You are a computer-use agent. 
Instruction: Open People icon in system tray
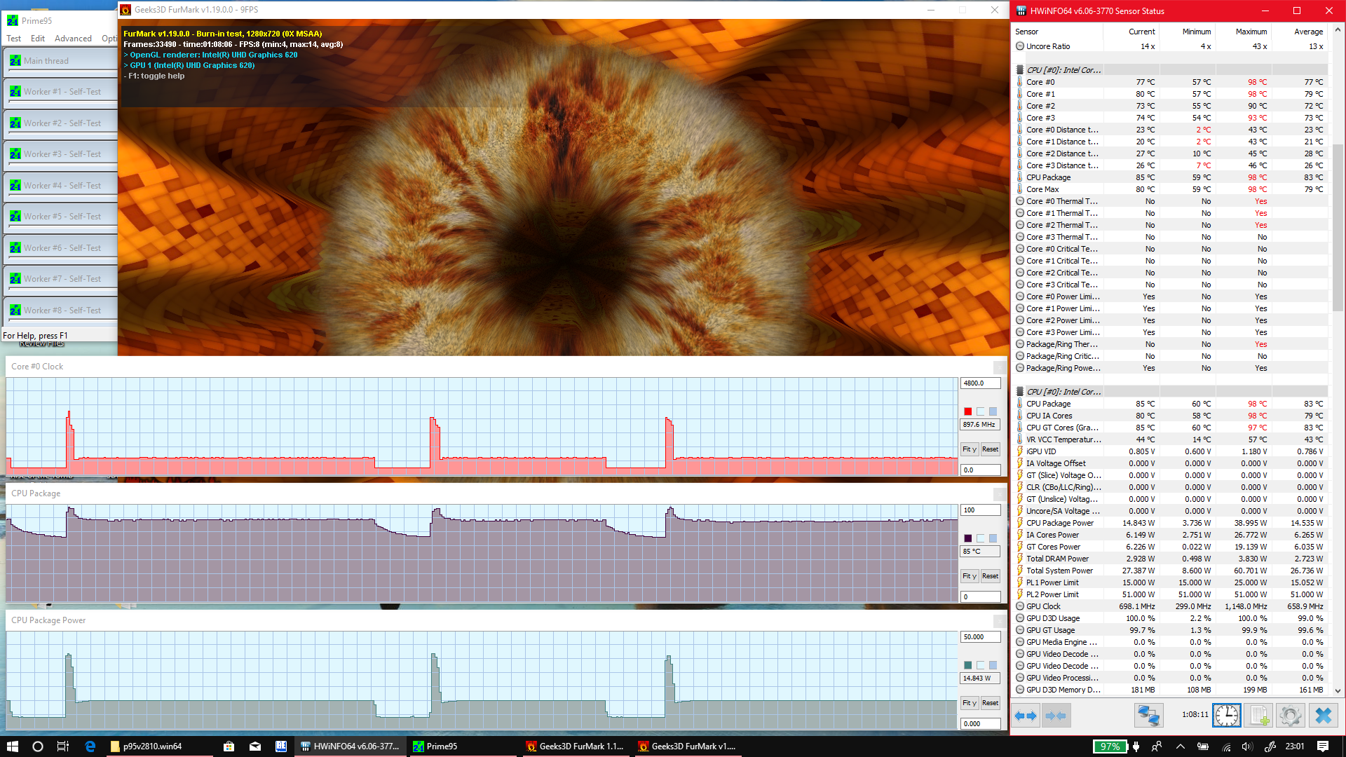(x=1157, y=746)
